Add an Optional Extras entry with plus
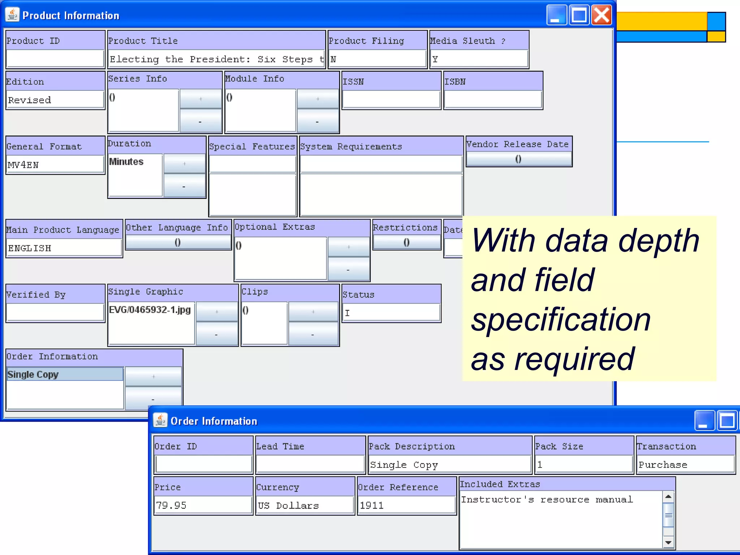 click(x=348, y=247)
